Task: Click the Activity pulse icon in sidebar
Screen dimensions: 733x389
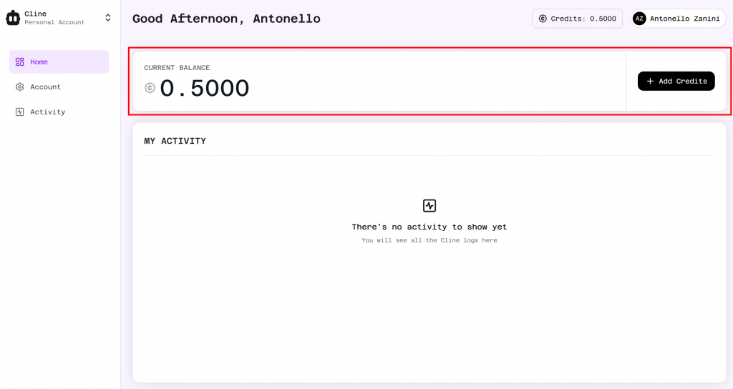Action: tap(20, 112)
